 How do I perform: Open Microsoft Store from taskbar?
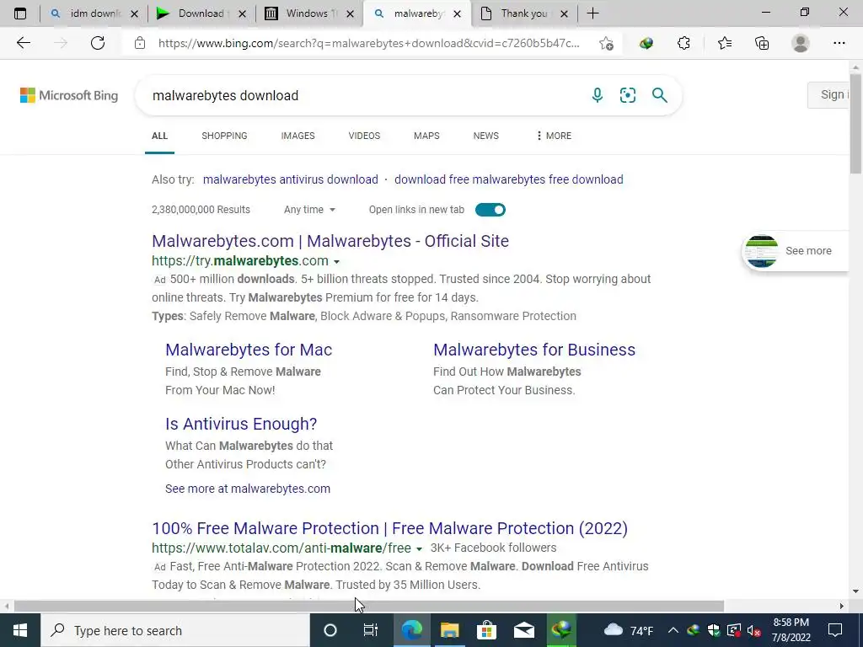coord(486,630)
